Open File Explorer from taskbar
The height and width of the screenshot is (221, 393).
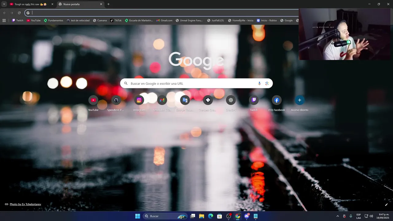point(201,216)
